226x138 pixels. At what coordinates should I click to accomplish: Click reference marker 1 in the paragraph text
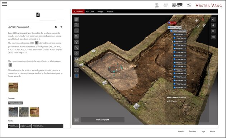click(x=37, y=43)
